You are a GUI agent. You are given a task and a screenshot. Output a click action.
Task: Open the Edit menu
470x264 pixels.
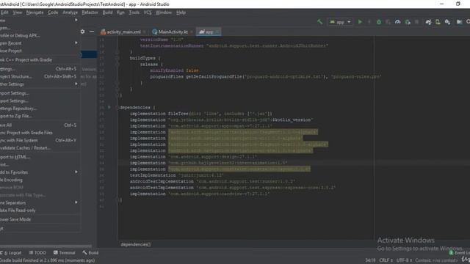4,12
